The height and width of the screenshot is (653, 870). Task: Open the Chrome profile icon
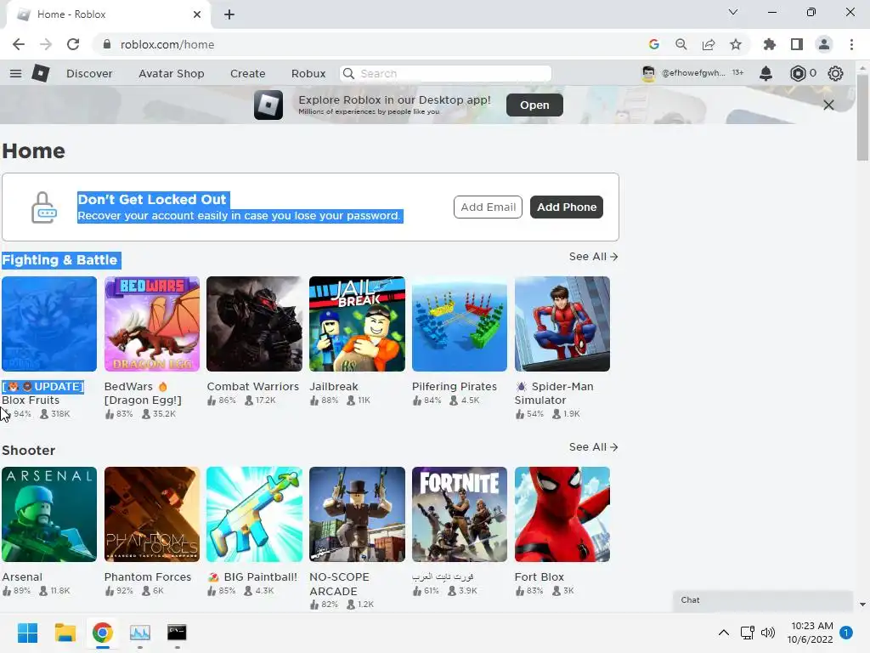tap(824, 44)
